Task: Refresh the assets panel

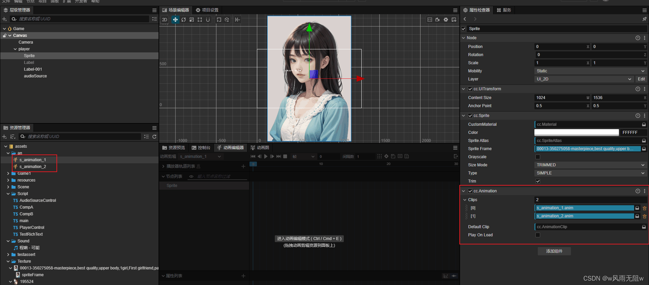Action: (154, 137)
